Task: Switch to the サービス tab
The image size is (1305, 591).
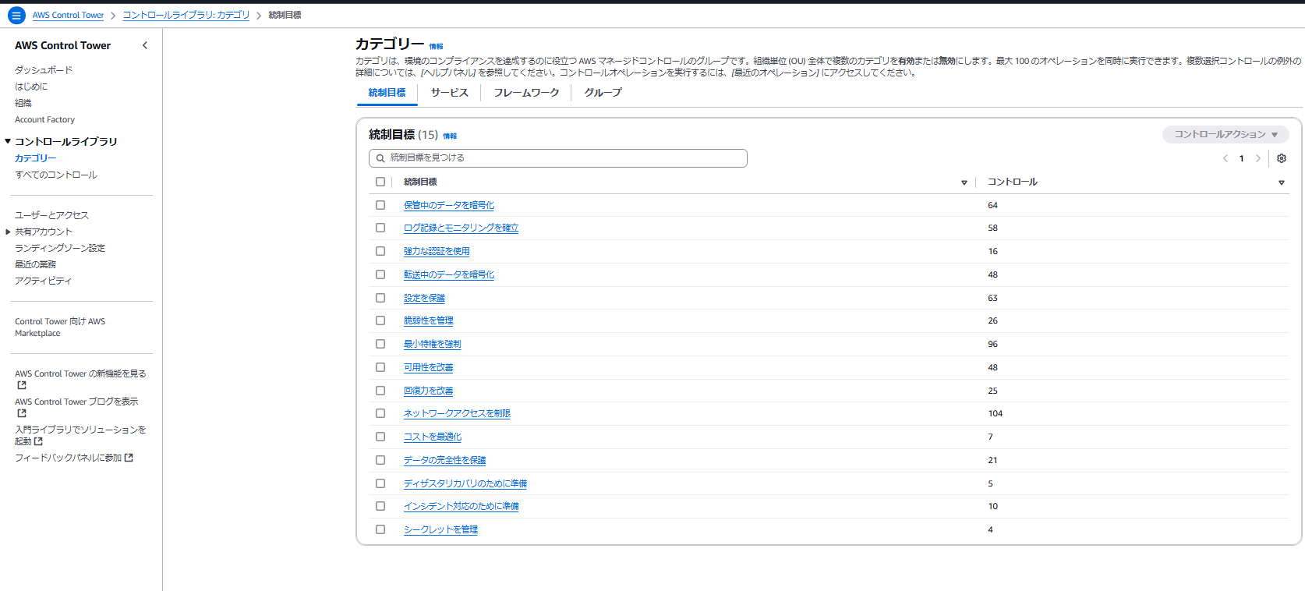Action: (x=450, y=93)
